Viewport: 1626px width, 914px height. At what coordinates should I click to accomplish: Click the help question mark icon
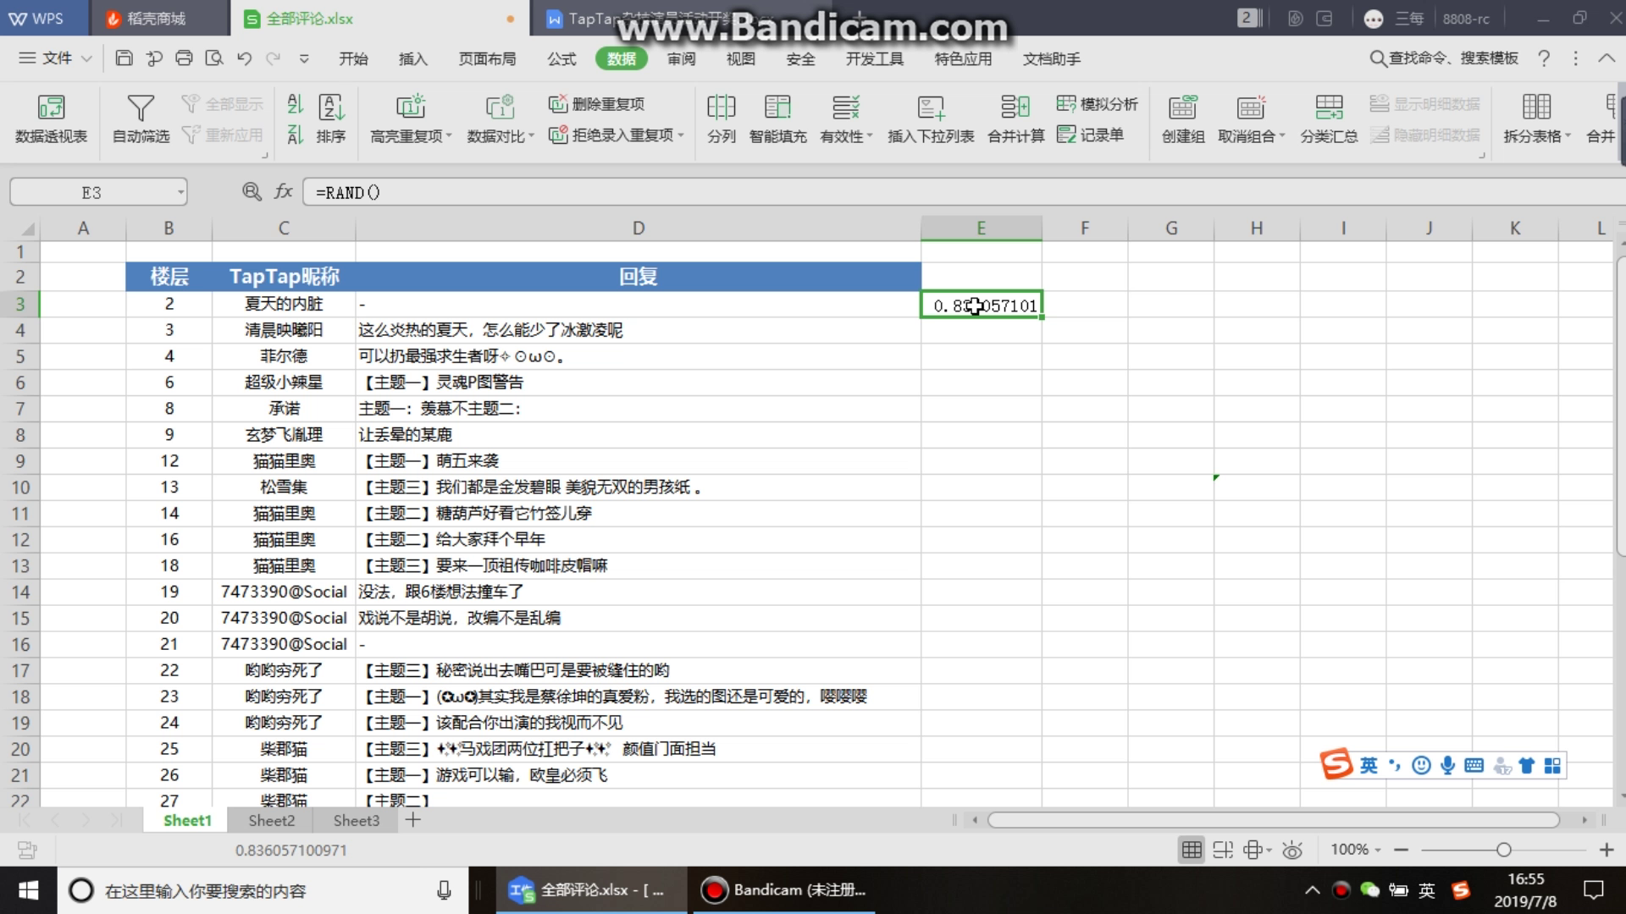tap(1544, 58)
